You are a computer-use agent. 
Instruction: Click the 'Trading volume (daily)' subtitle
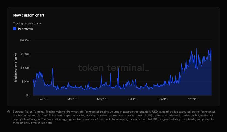pyautogui.click(x=27, y=23)
